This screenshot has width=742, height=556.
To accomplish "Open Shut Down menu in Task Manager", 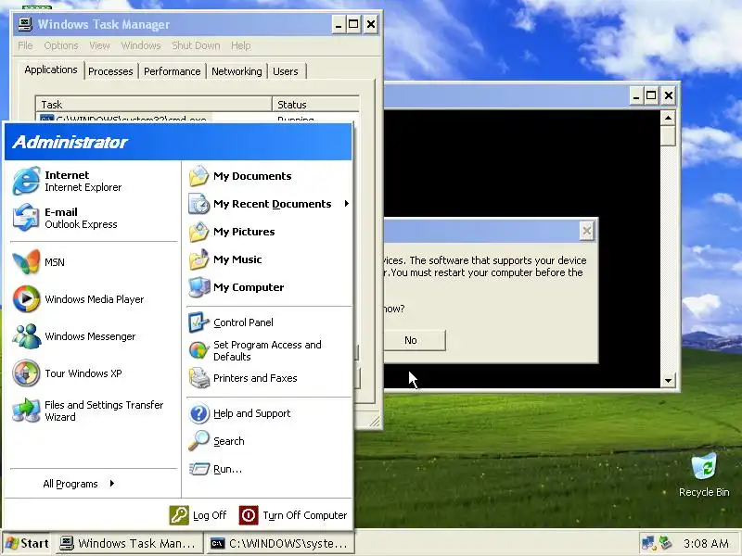I will (196, 45).
